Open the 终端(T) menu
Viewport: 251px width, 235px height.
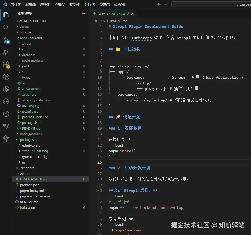coord(104,4)
